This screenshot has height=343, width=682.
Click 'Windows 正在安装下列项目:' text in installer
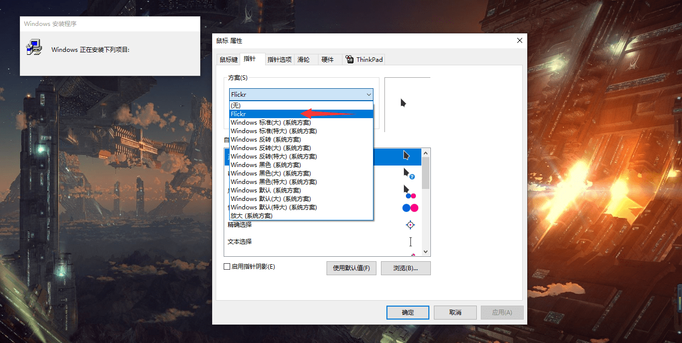click(x=90, y=50)
